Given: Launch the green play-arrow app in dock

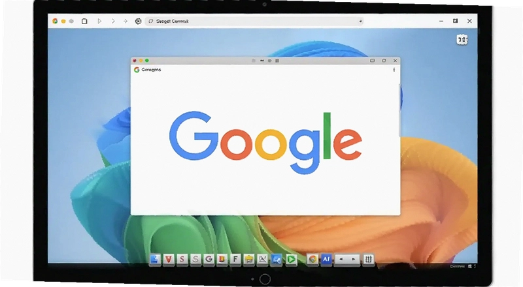Looking at the screenshot, I should coord(291,259).
